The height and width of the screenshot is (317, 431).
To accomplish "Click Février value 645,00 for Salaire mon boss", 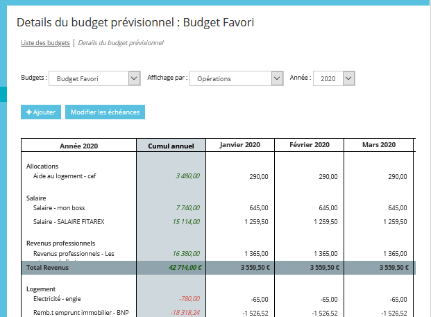I will (x=328, y=208).
